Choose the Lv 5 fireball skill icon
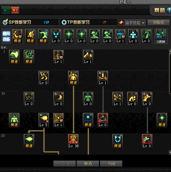The image size is (171, 172). 44,118
